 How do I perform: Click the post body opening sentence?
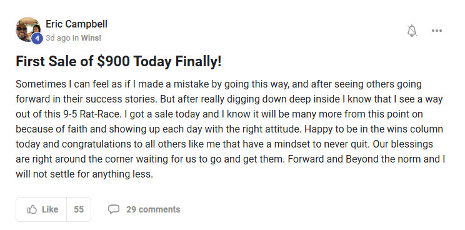click(x=219, y=92)
